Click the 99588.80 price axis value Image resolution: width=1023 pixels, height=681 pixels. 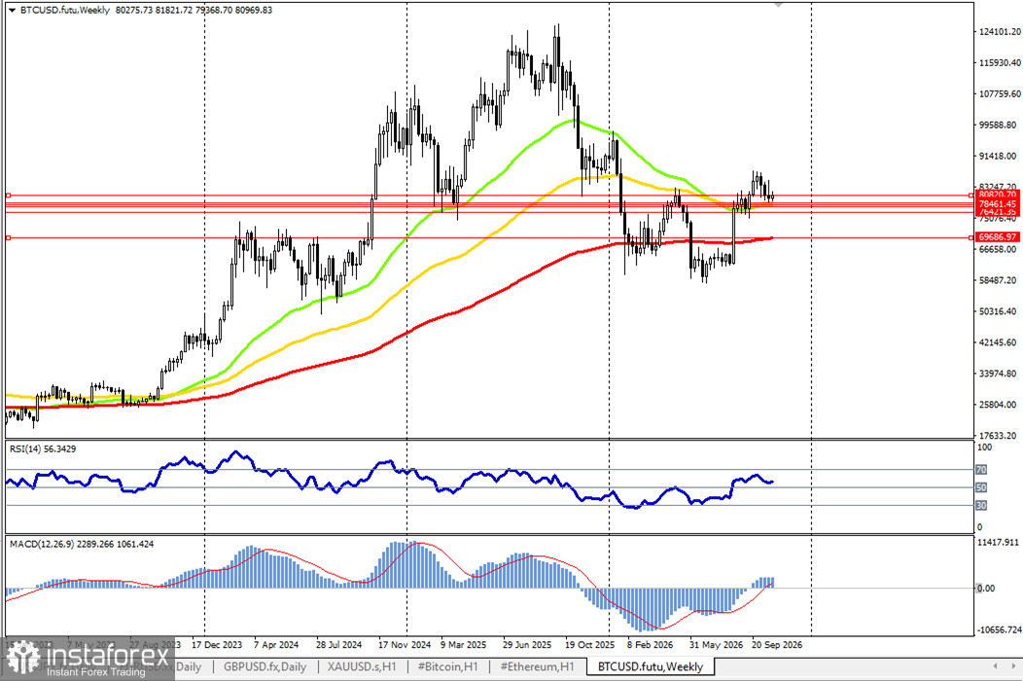point(1000,125)
